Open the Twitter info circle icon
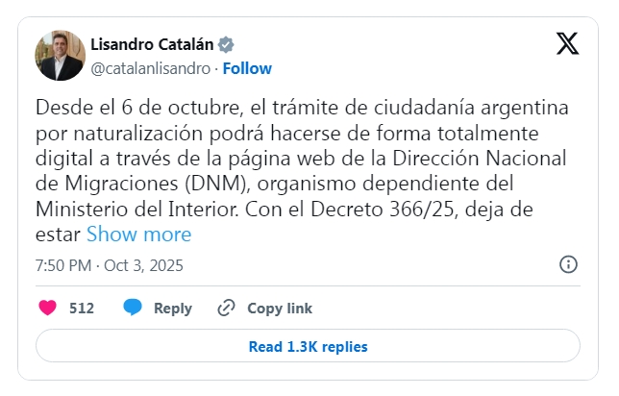 (x=568, y=264)
